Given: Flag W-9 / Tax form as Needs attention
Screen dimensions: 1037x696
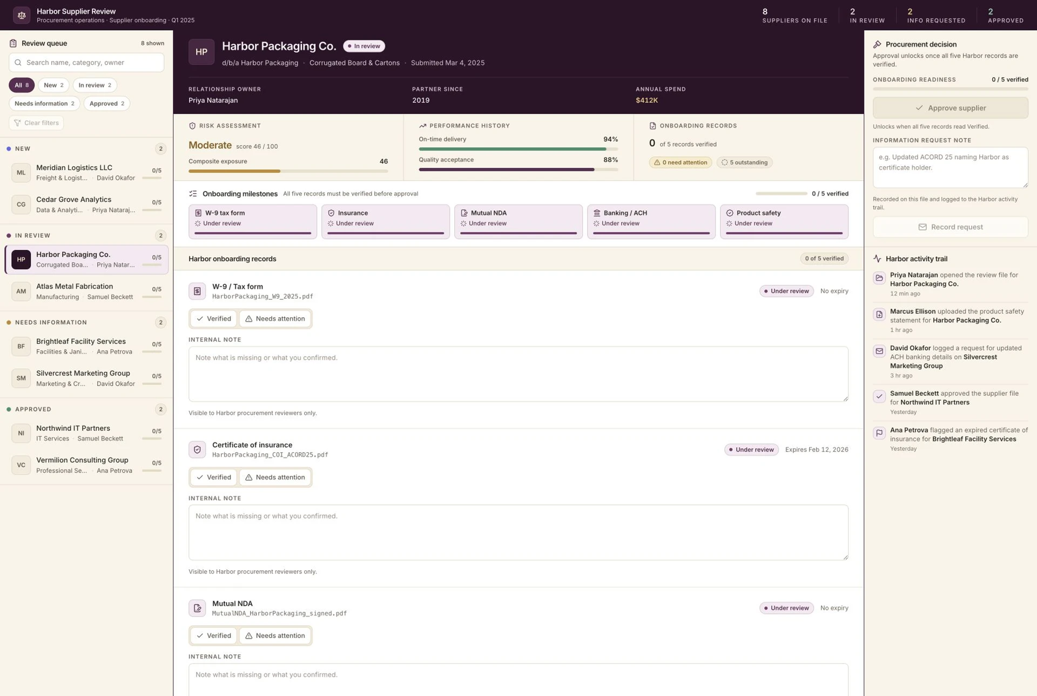Looking at the screenshot, I should [x=275, y=319].
